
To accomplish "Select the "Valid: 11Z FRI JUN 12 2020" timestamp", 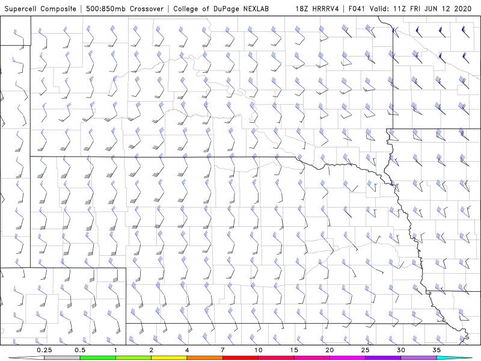I will click(x=420, y=9).
